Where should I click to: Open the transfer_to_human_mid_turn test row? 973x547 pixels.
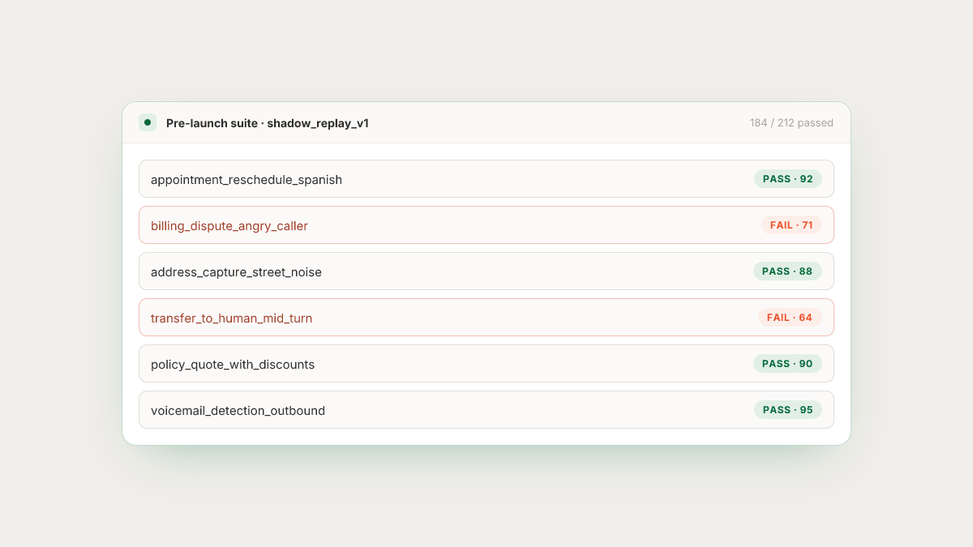pos(486,318)
